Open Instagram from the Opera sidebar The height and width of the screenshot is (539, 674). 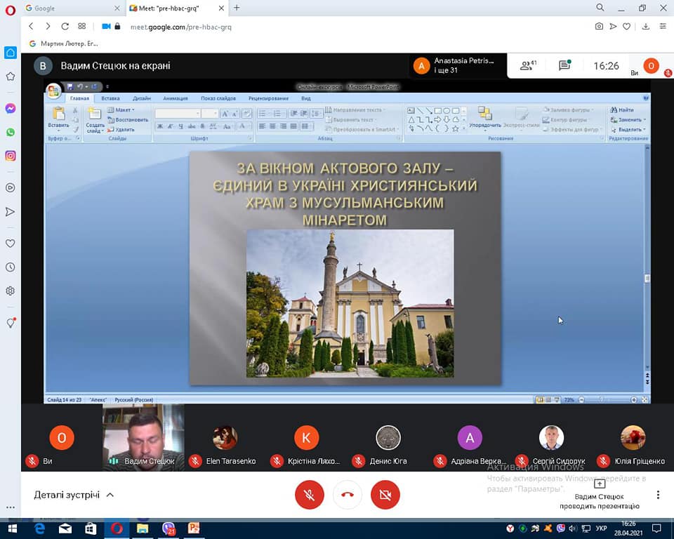click(x=11, y=156)
